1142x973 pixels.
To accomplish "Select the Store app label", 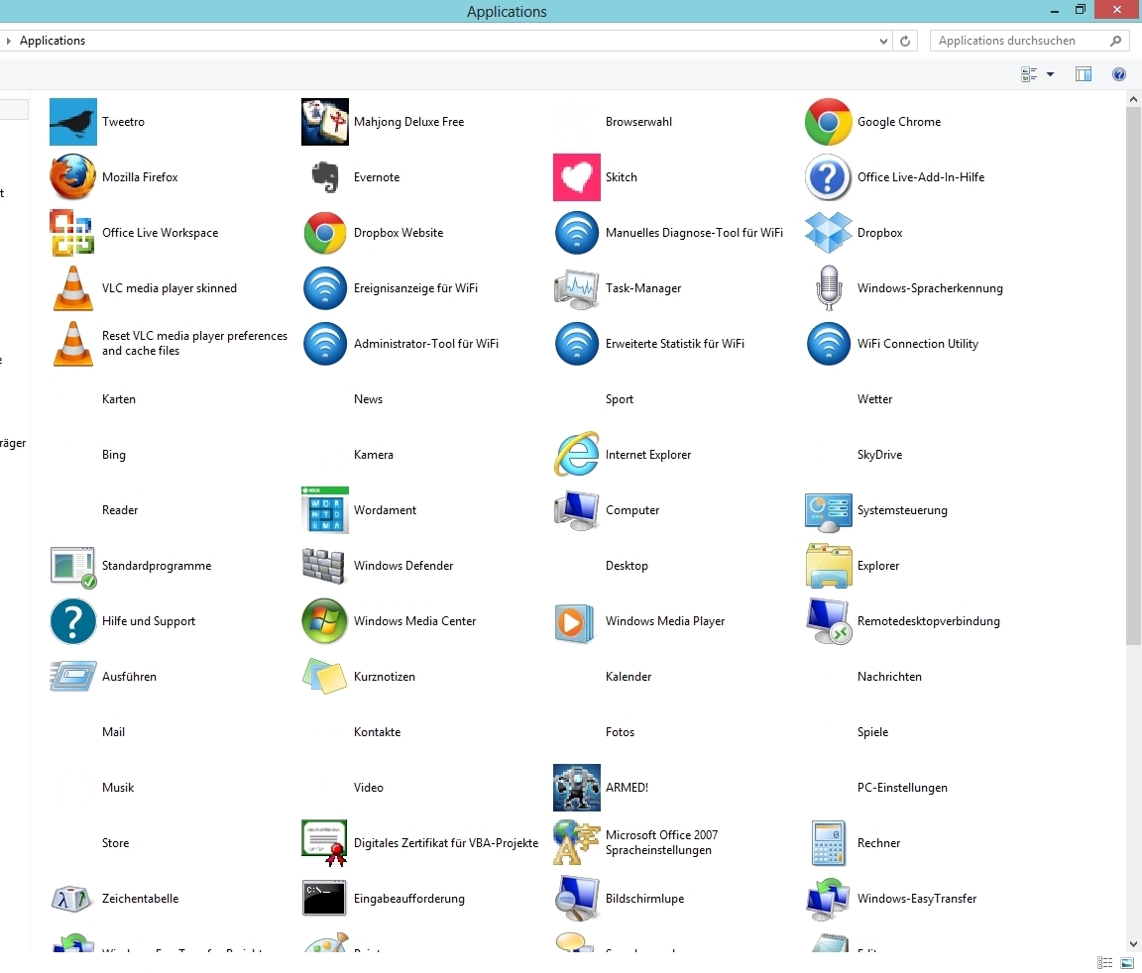I will pos(115,843).
